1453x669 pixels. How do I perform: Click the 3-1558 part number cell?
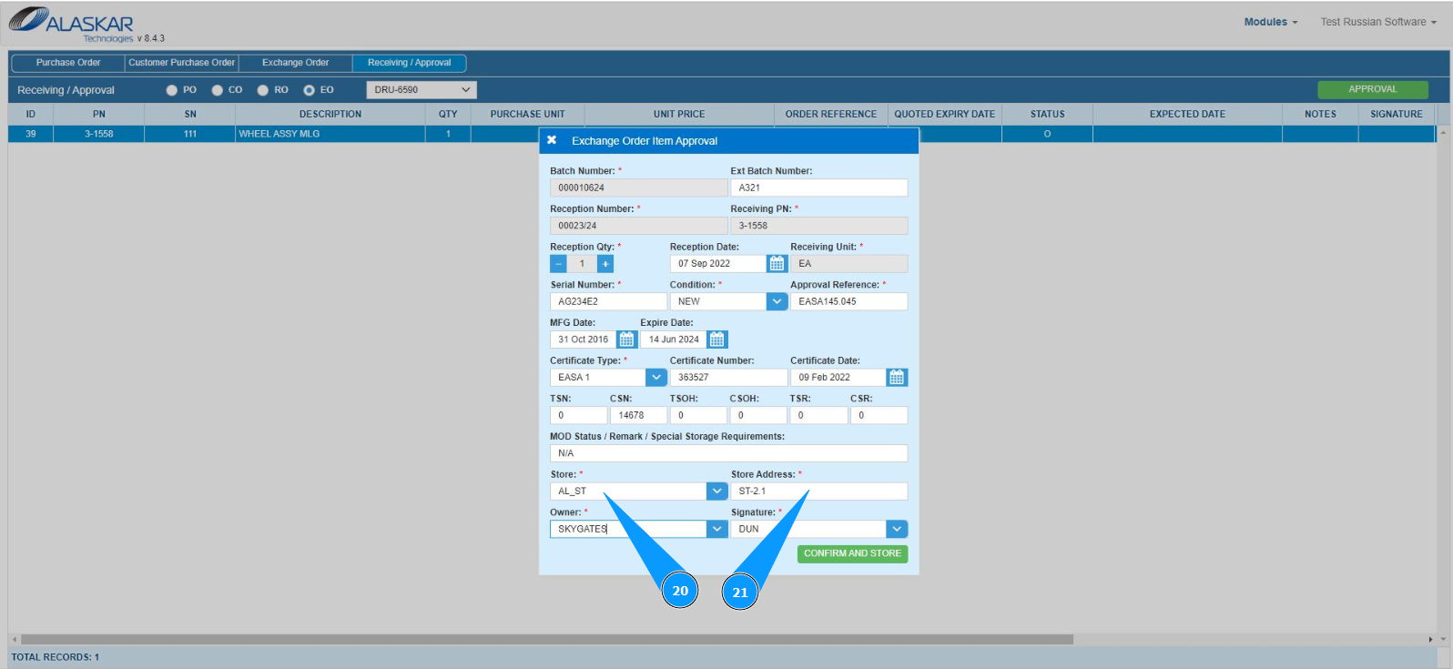(99, 134)
